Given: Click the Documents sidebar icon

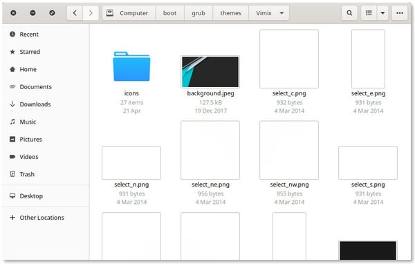Looking at the screenshot, I should (x=12, y=86).
